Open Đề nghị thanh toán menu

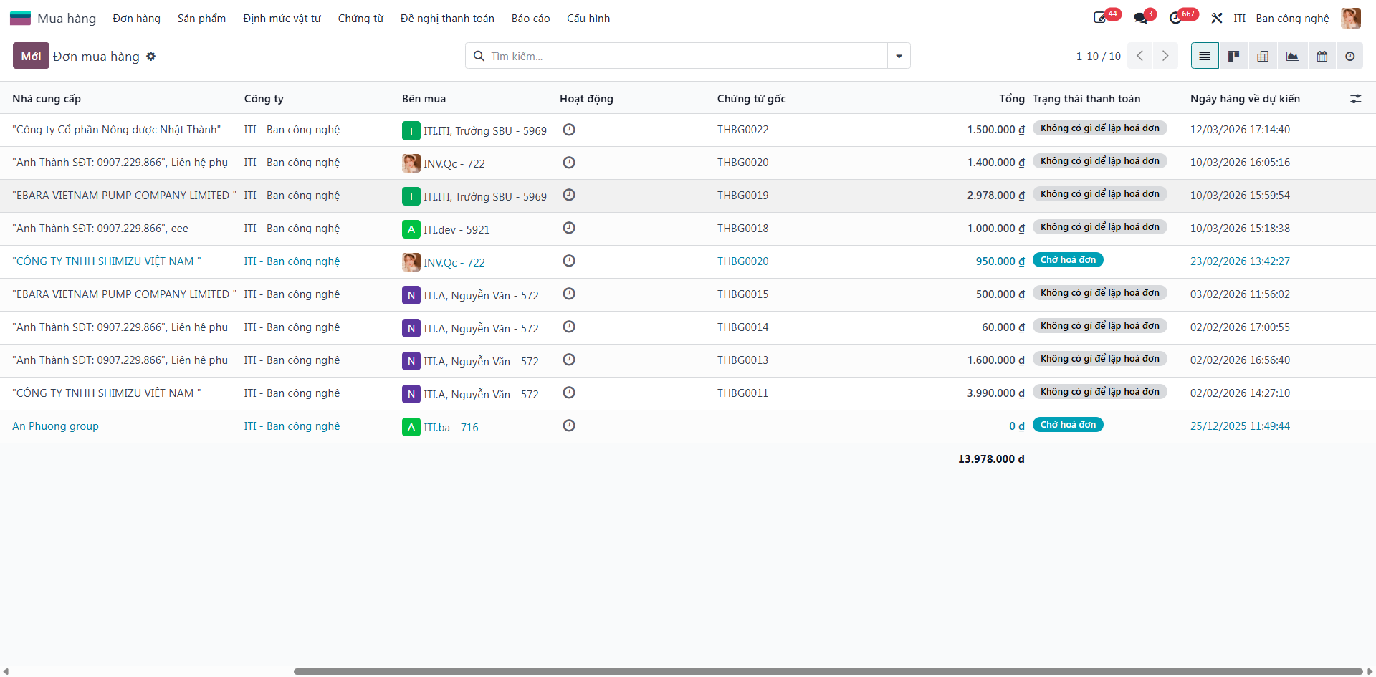pyautogui.click(x=447, y=18)
